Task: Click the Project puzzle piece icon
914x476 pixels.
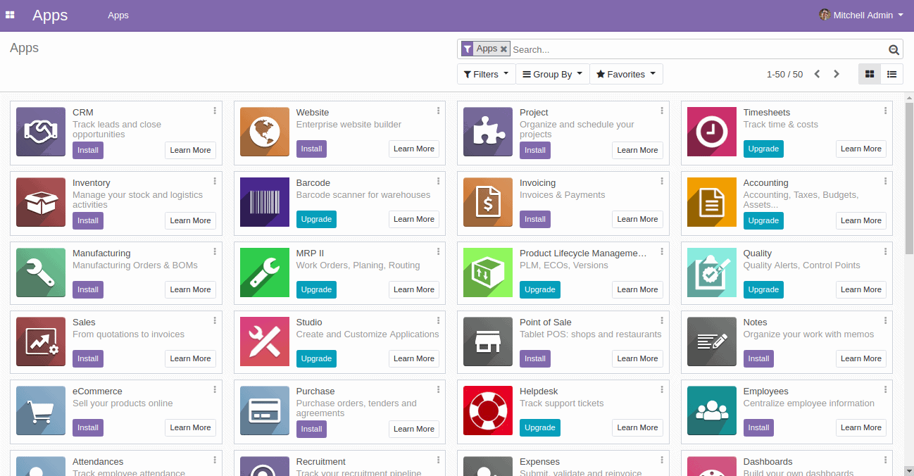Action: 487,132
